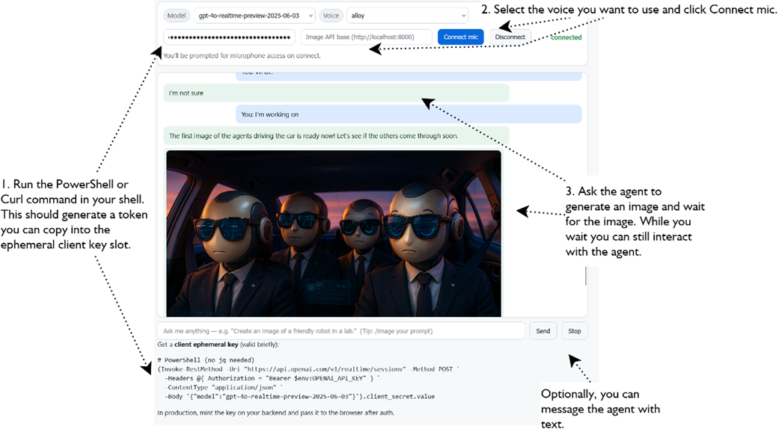Stop the agent response with Stop

click(x=574, y=331)
